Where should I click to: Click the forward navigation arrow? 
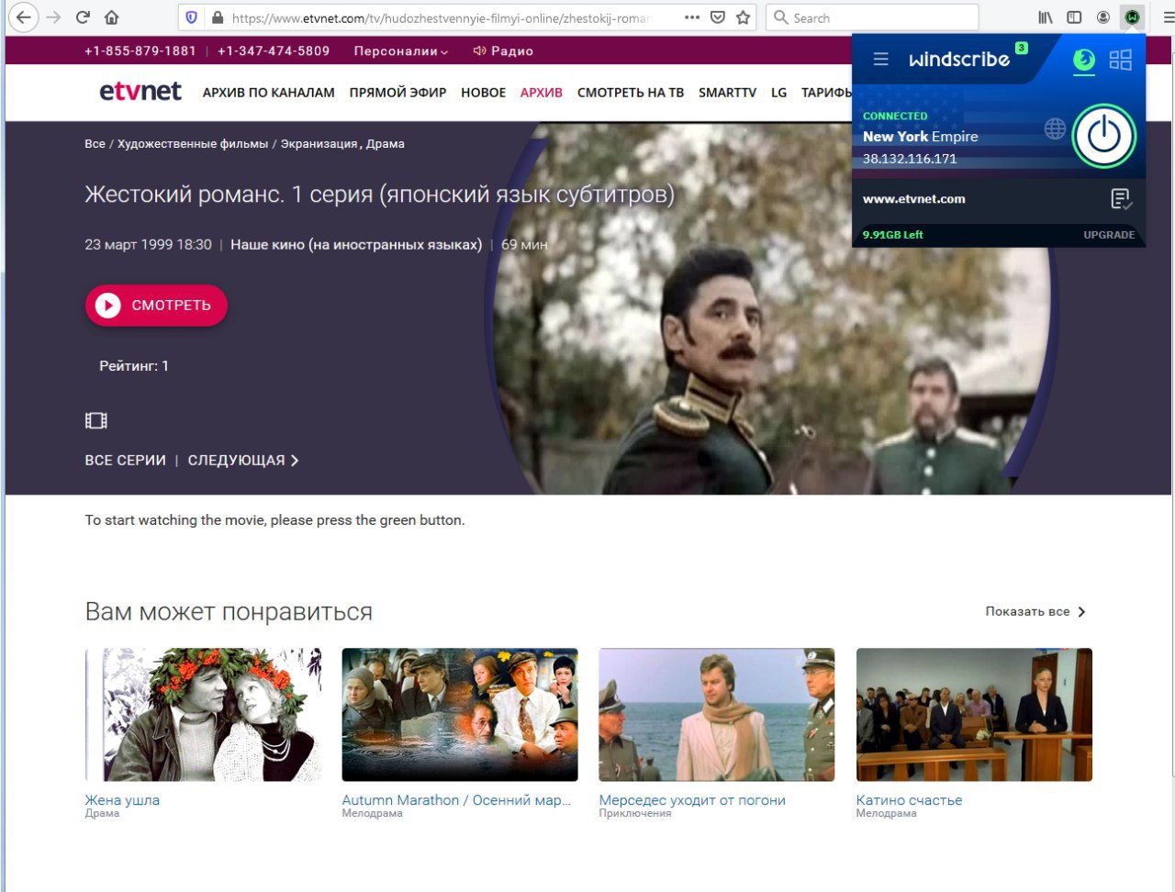pyautogui.click(x=53, y=17)
